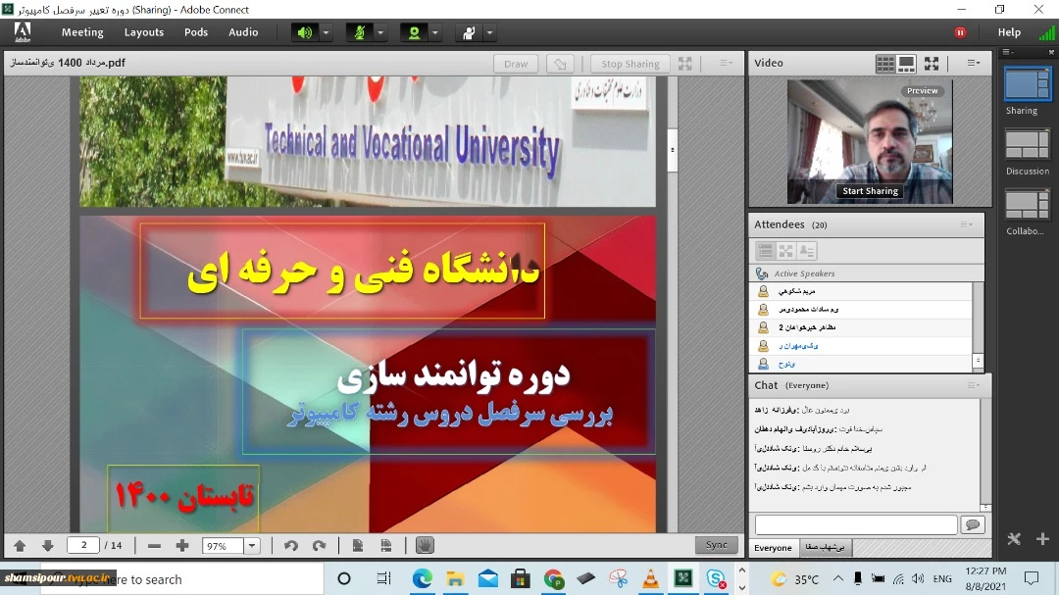Click the red recording indicator icon

click(x=960, y=32)
